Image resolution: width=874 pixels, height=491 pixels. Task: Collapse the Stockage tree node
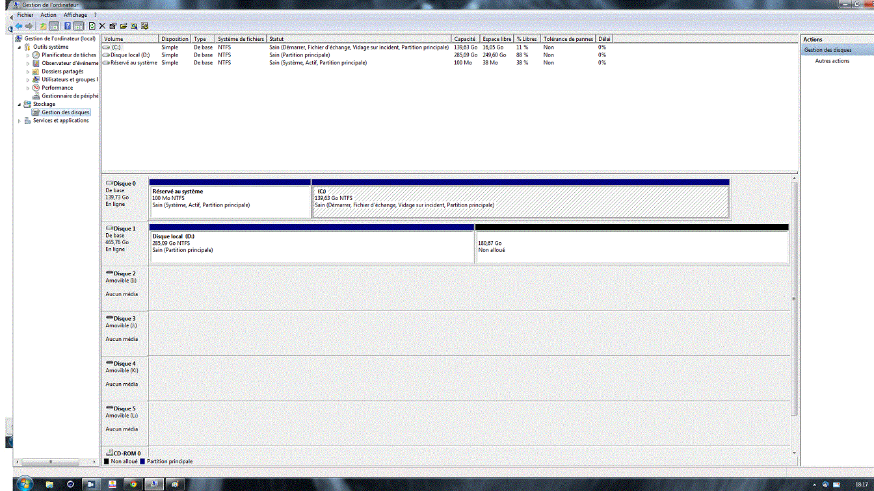(20, 104)
